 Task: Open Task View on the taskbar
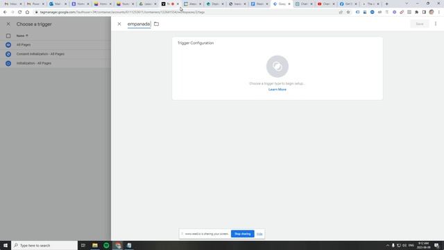pyautogui.click(x=83, y=245)
